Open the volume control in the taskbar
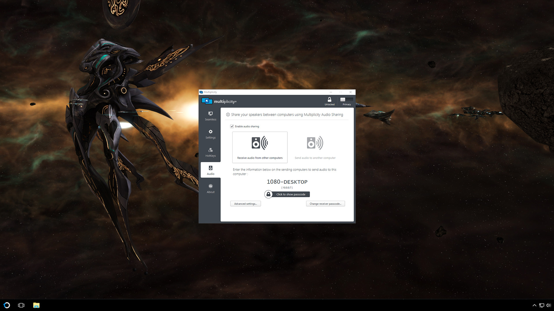This screenshot has height=311, width=554. pyautogui.click(x=549, y=305)
